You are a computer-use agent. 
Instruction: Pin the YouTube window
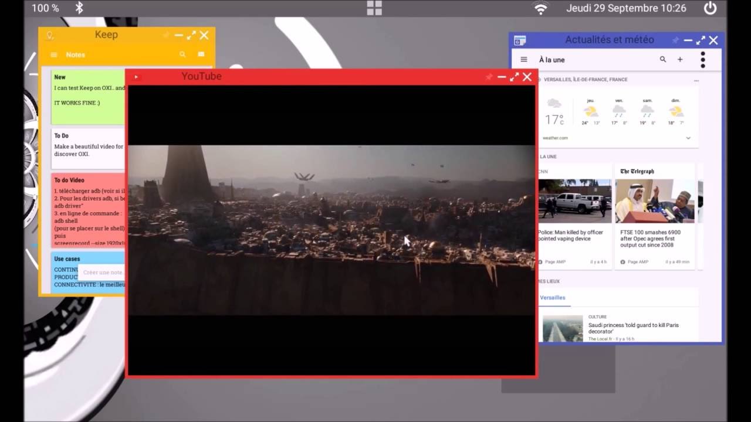pyautogui.click(x=489, y=77)
